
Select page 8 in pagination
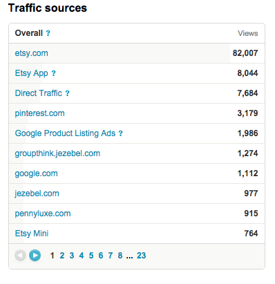click(x=120, y=256)
